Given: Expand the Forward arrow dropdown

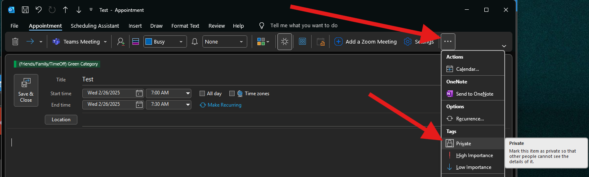Looking at the screenshot, I should [41, 42].
